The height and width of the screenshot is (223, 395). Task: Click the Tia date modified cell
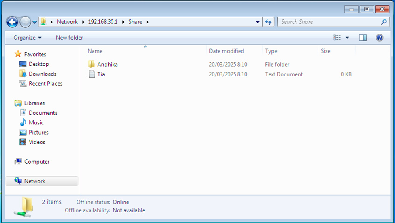(x=228, y=74)
